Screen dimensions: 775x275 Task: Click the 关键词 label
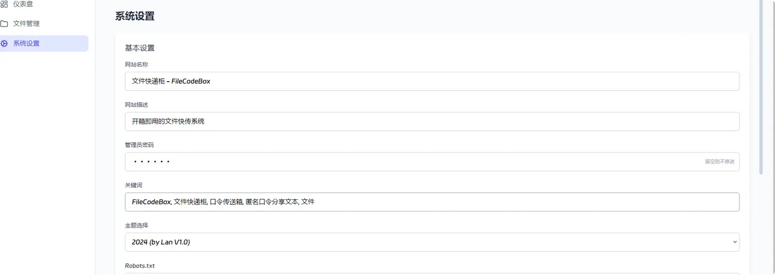pyautogui.click(x=133, y=186)
